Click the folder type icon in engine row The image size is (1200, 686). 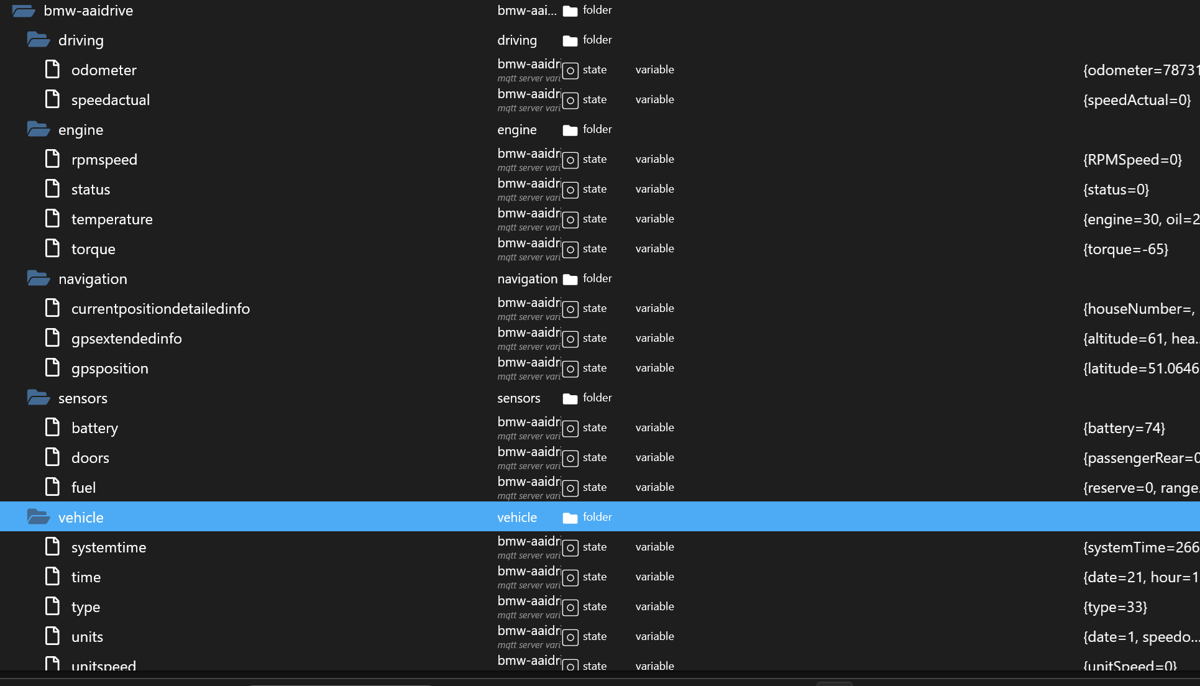(x=569, y=130)
